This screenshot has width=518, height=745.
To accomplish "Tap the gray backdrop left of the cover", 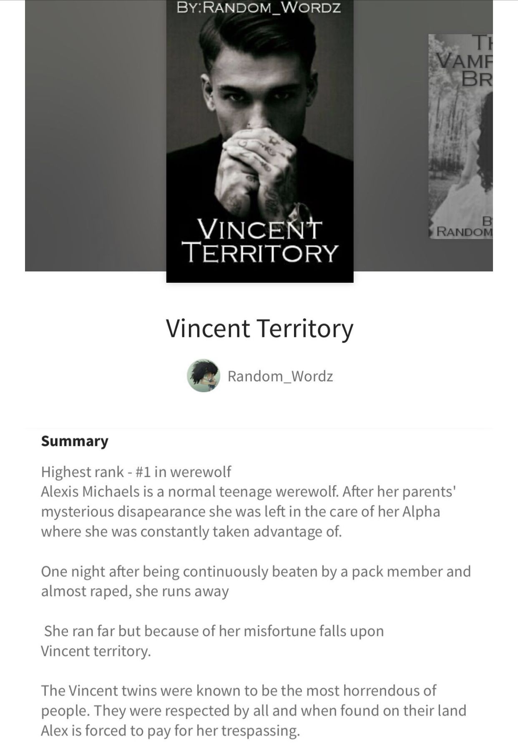I will (96, 136).
